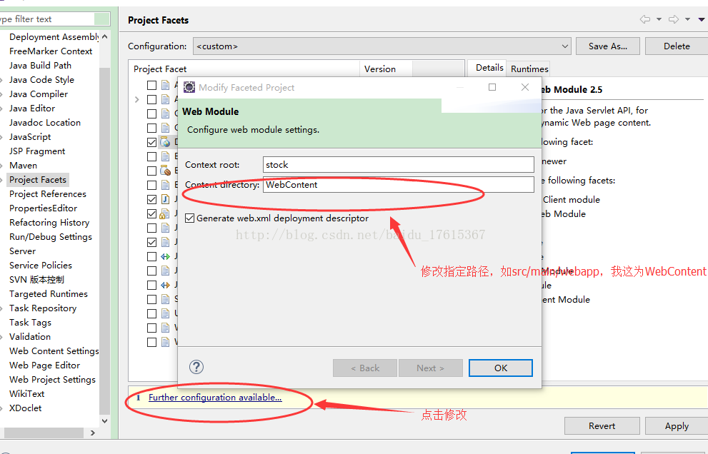This screenshot has height=454, width=708.
Task: Select Deployment Assembly in the tree
Action: coord(54,37)
